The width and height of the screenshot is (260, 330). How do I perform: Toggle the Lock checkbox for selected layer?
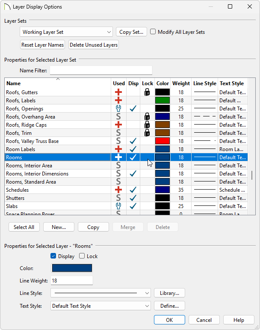pos(82,256)
